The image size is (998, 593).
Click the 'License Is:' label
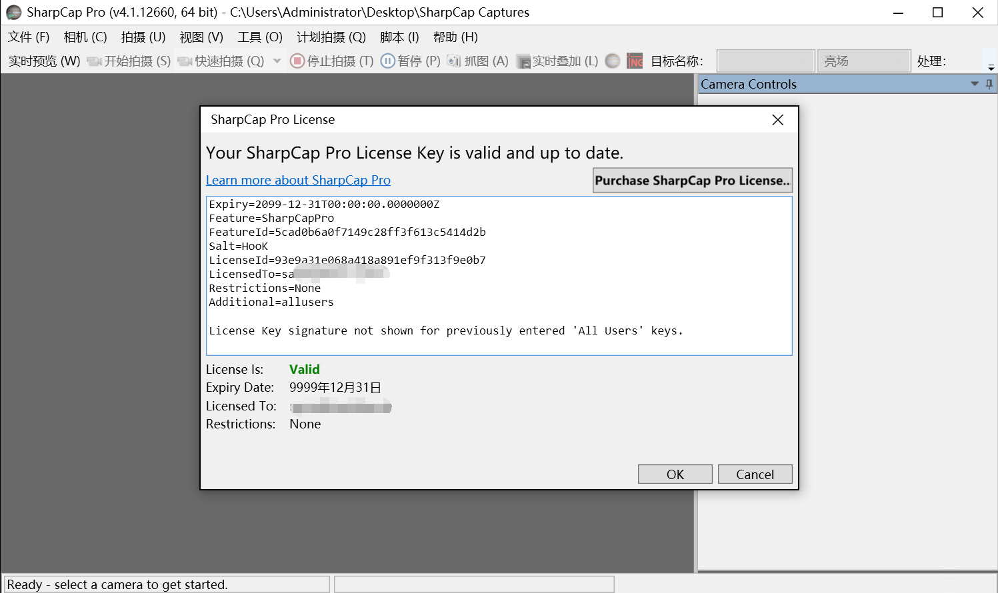tap(235, 369)
